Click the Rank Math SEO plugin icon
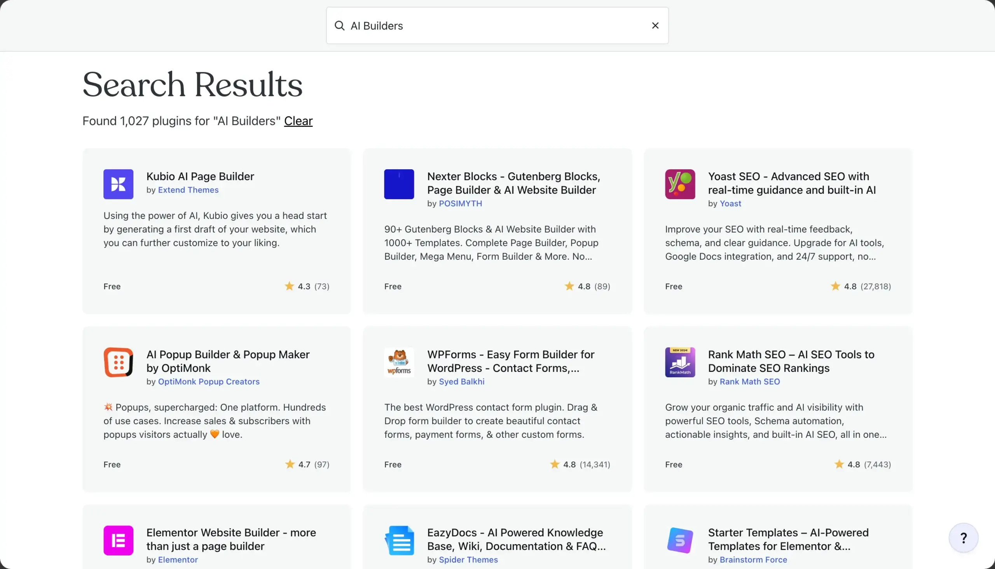The image size is (995, 569). [680, 362]
